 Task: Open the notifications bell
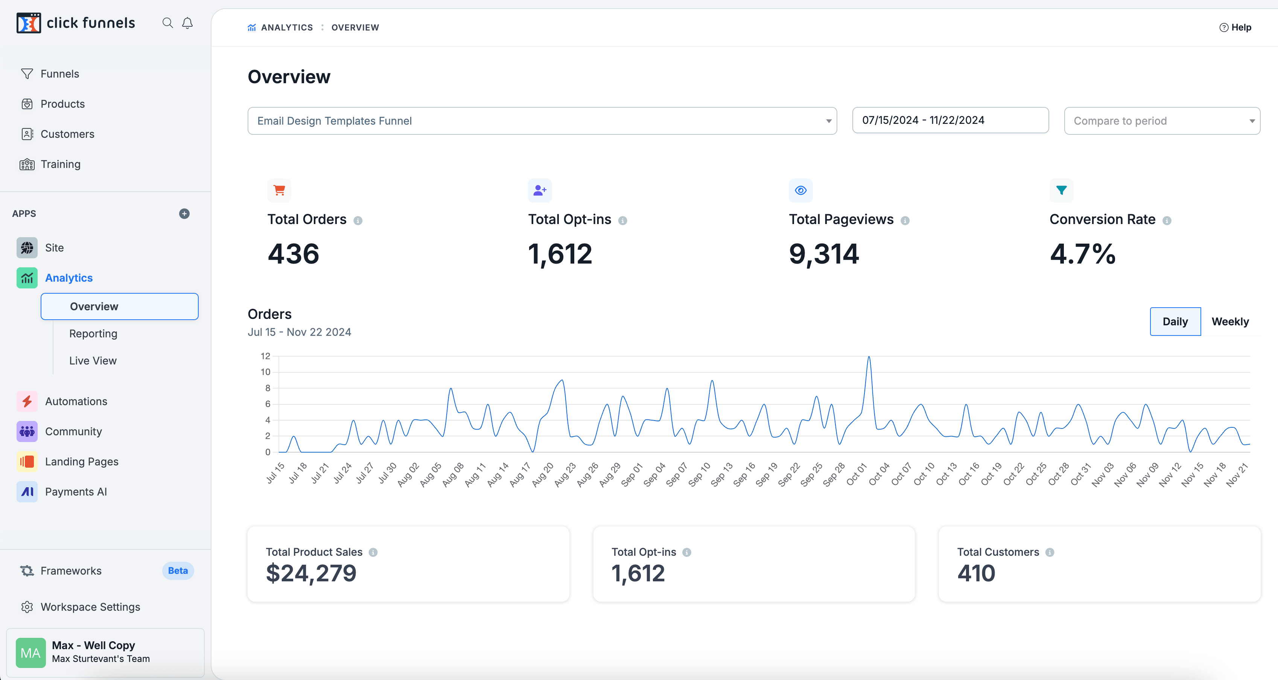(187, 23)
